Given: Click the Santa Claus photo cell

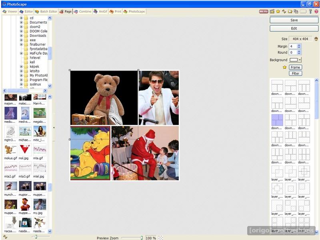Looking at the screenshot, I should tap(145, 153).
